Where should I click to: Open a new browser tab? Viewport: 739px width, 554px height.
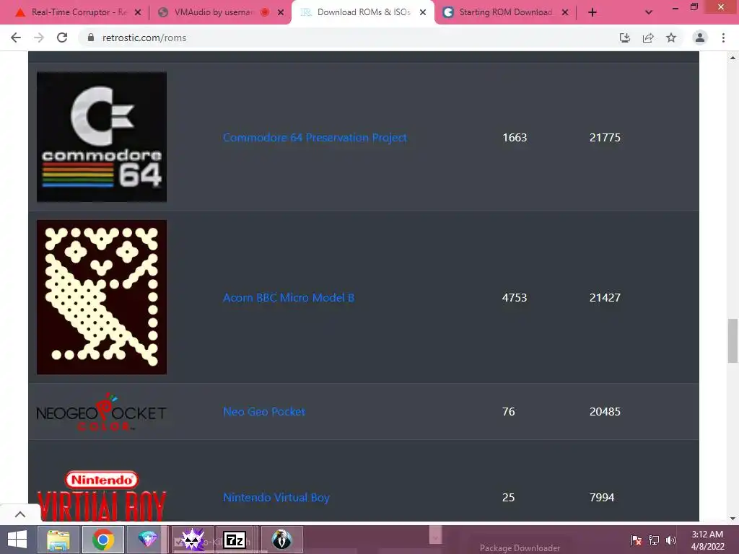click(592, 13)
